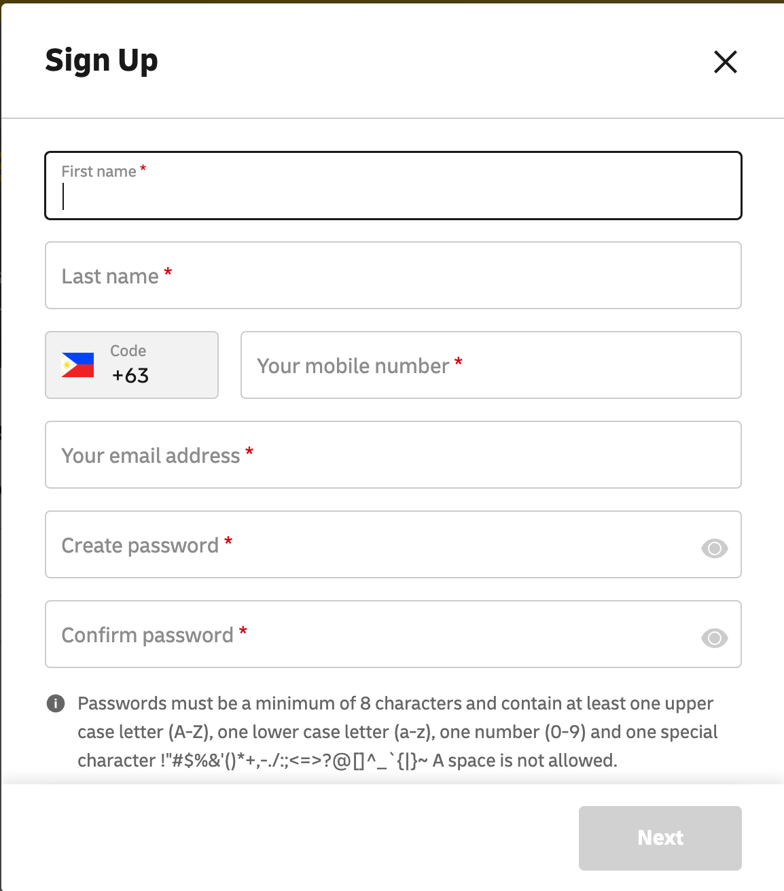The image size is (784, 891).
Task: Open the country Code +63 selector
Action: 131,365
